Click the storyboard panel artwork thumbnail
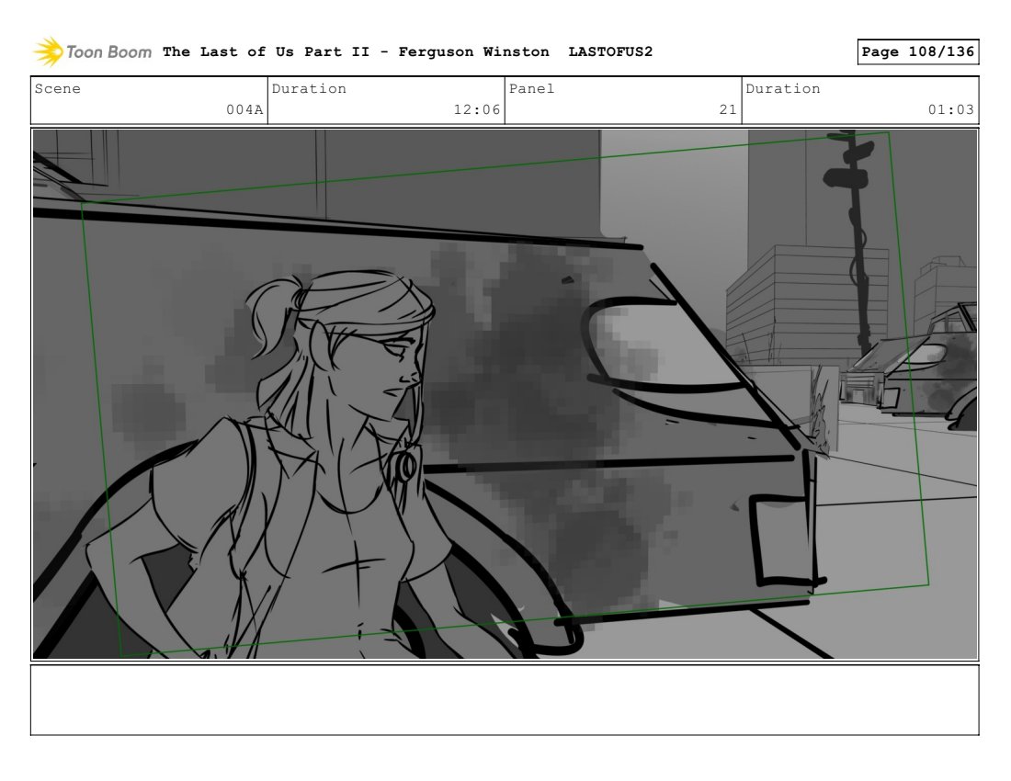Screen dimensions: 1011x781 [x=505, y=394]
